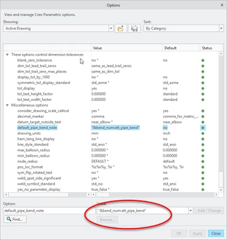The height and width of the screenshot is (240, 227).
Task: Select the node_radius option
Action: pyautogui.click(x=27, y=161)
